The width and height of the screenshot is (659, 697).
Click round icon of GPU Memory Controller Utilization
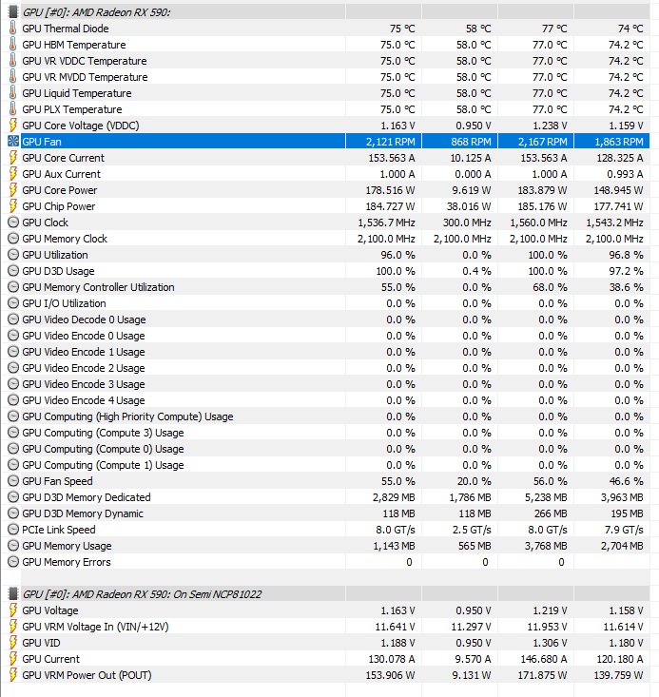tap(13, 287)
